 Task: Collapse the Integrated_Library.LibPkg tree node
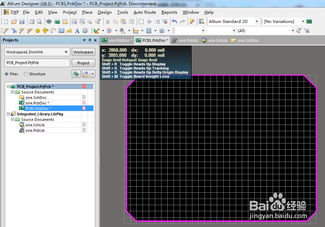coord(8,114)
